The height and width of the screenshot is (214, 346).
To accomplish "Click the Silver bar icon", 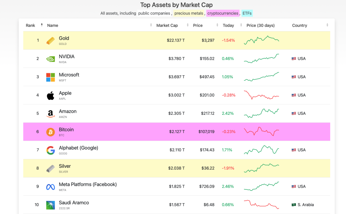I will (x=51, y=168).
